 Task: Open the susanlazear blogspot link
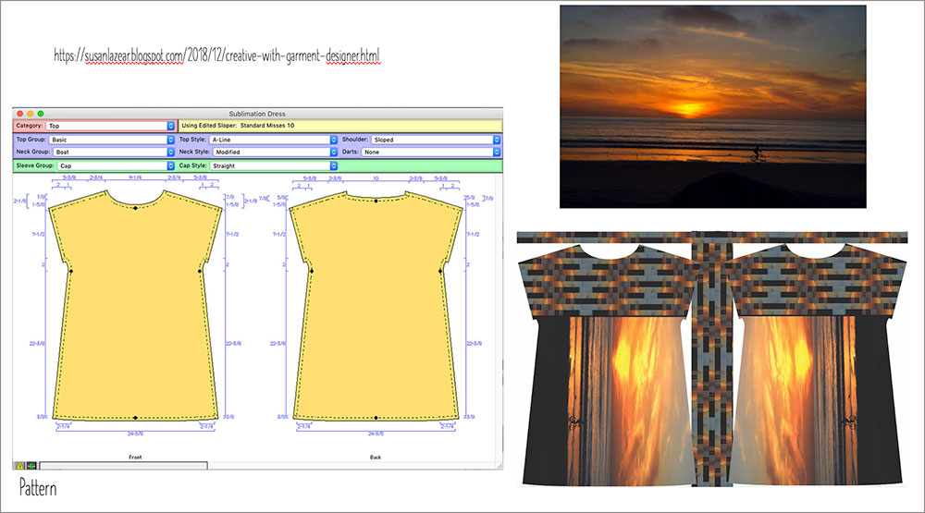[216, 56]
